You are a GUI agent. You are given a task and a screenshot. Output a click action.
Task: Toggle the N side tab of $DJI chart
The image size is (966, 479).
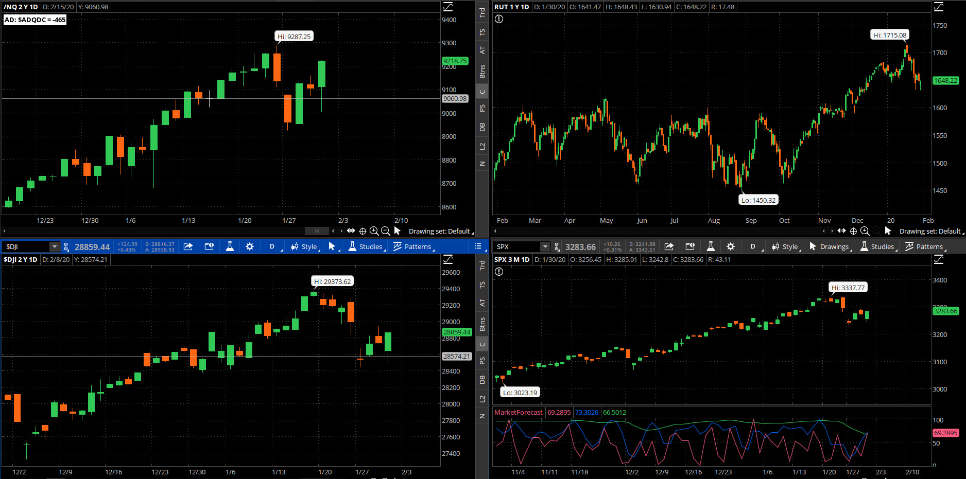pyautogui.click(x=482, y=416)
